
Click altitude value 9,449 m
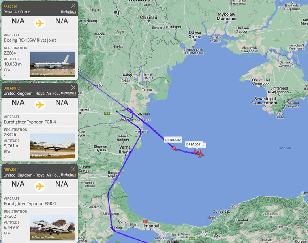12,227
